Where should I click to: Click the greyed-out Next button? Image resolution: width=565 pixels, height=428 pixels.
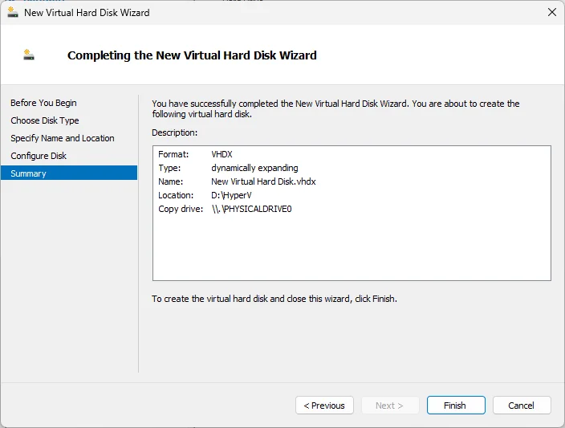point(390,406)
